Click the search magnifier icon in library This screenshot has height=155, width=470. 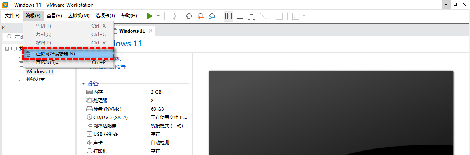click(x=8, y=37)
